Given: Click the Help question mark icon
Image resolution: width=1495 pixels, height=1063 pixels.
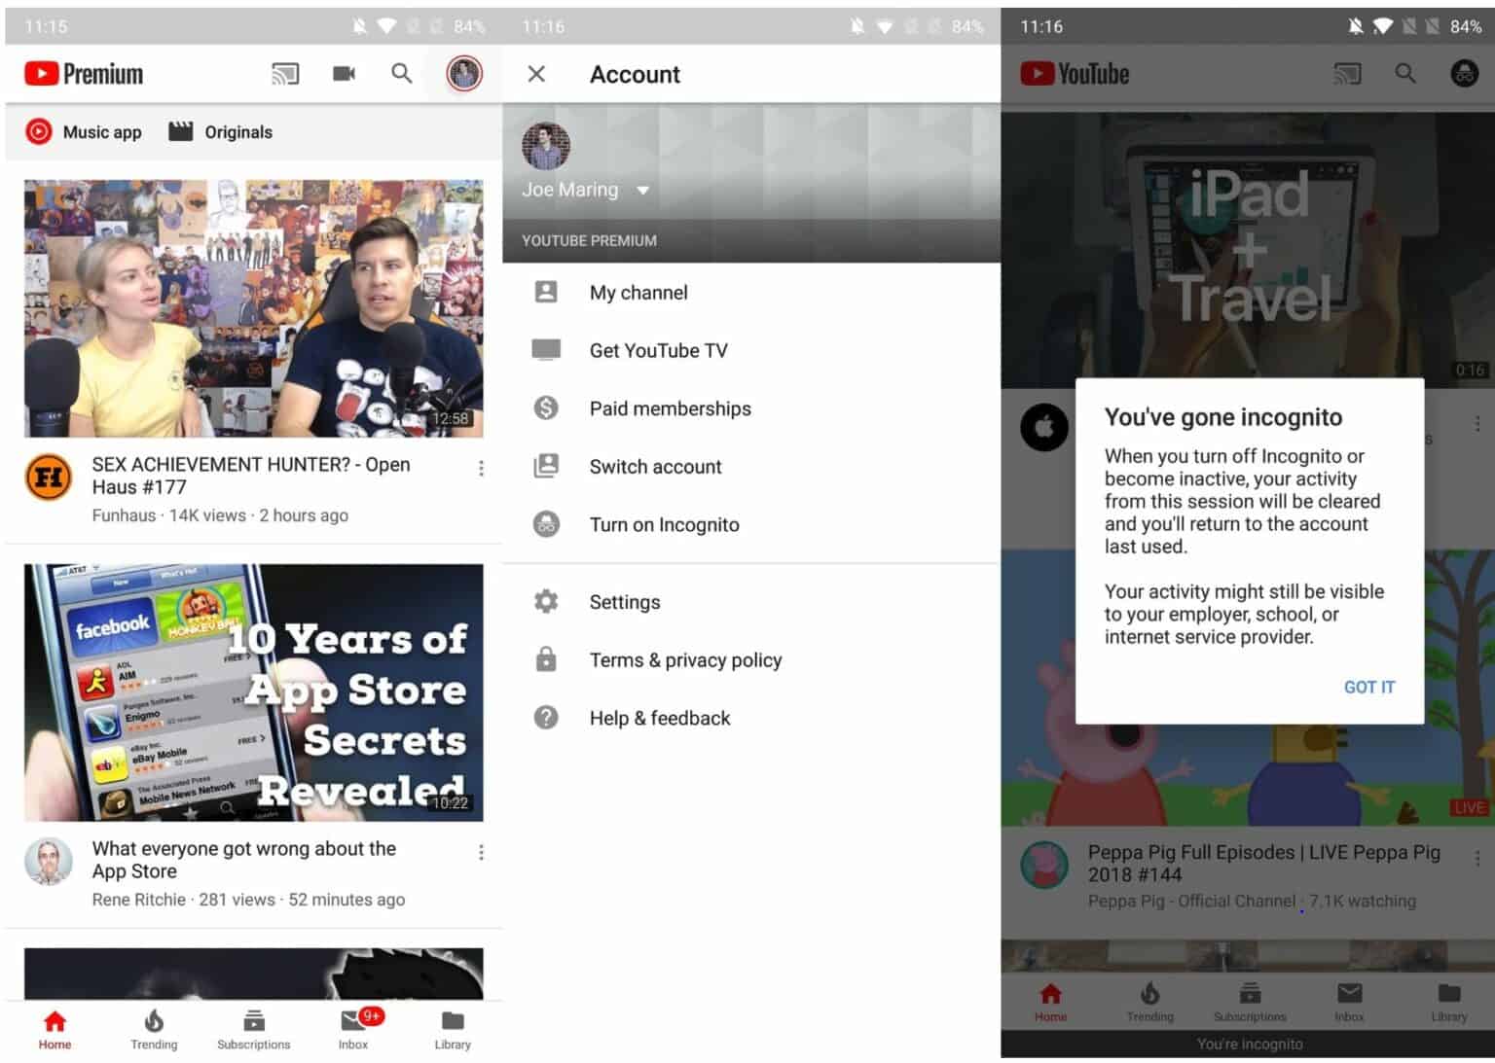Looking at the screenshot, I should coord(546,718).
